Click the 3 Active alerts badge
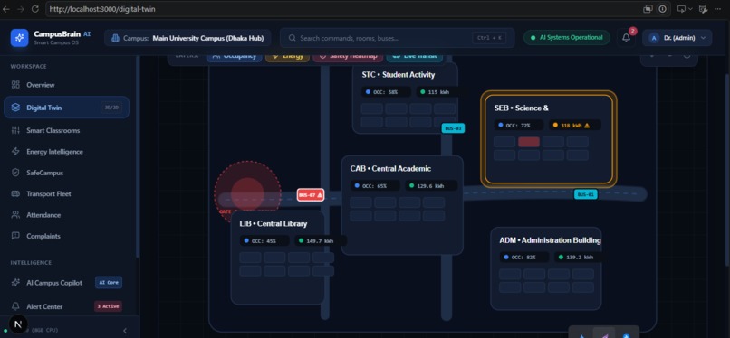Screen dimensions: 730x338 (x=108, y=306)
